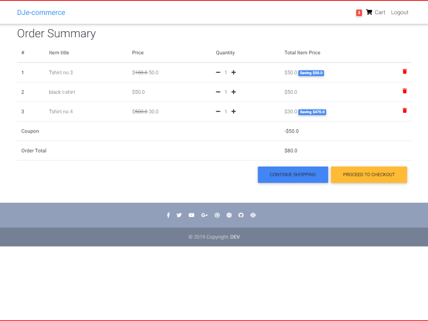Delete Tshirt no 4 using trash icon
This screenshot has width=428, height=321.
404,110
